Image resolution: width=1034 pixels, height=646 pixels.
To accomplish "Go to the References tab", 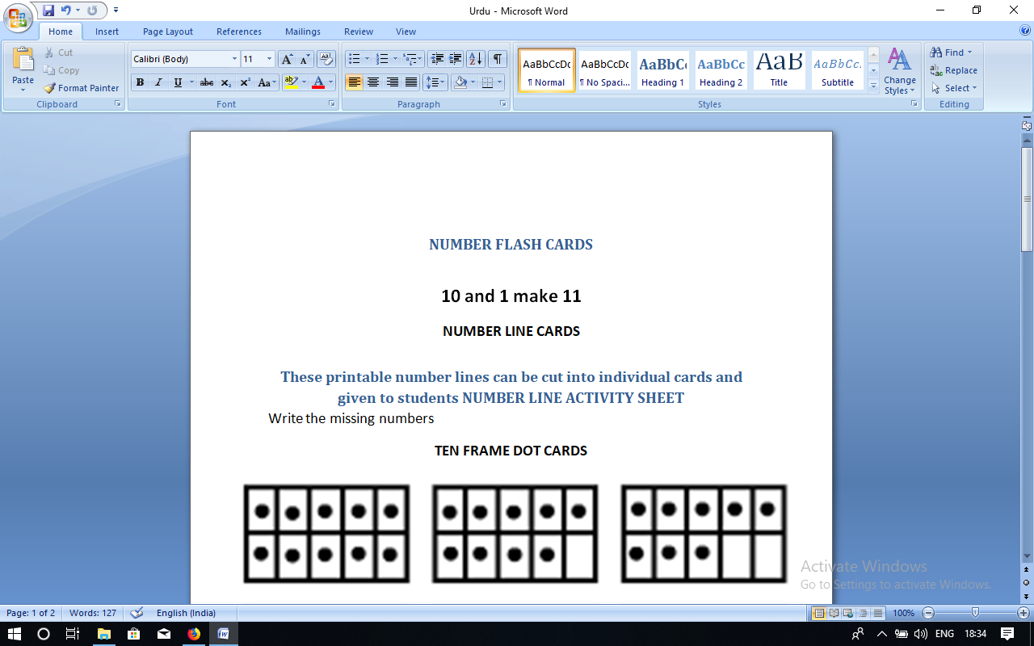I will 239,31.
